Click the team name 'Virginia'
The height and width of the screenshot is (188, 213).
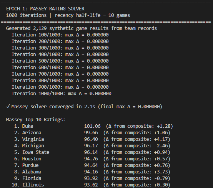point(33,139)
